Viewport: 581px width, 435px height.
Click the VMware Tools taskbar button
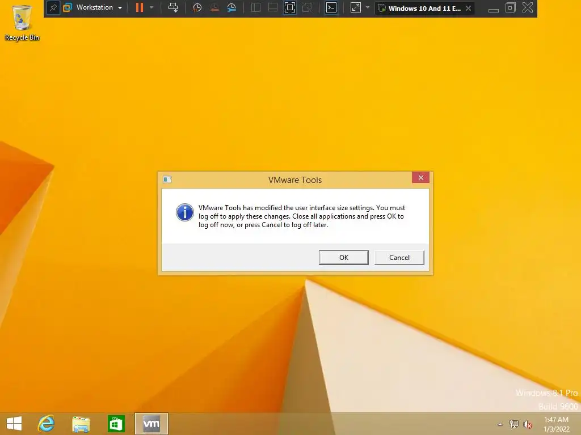[151, 424]
